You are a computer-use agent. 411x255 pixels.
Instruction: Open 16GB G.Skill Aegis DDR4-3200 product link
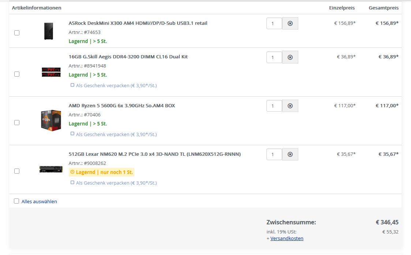pos(128,57)
